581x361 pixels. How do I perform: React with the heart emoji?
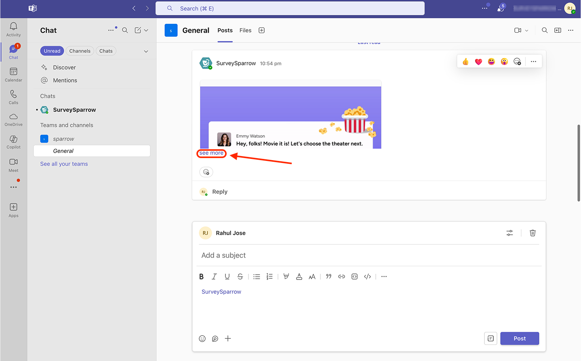pyautogui.click(x=478, y=62)
